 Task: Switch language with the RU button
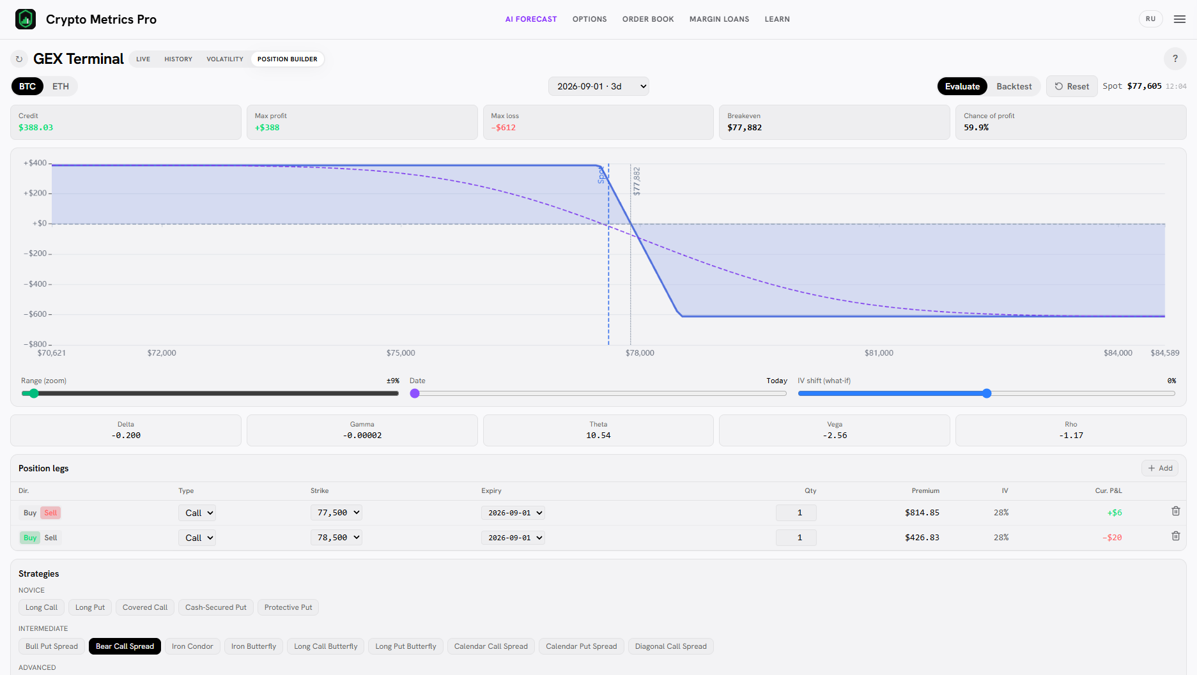tap(1150, 19)
